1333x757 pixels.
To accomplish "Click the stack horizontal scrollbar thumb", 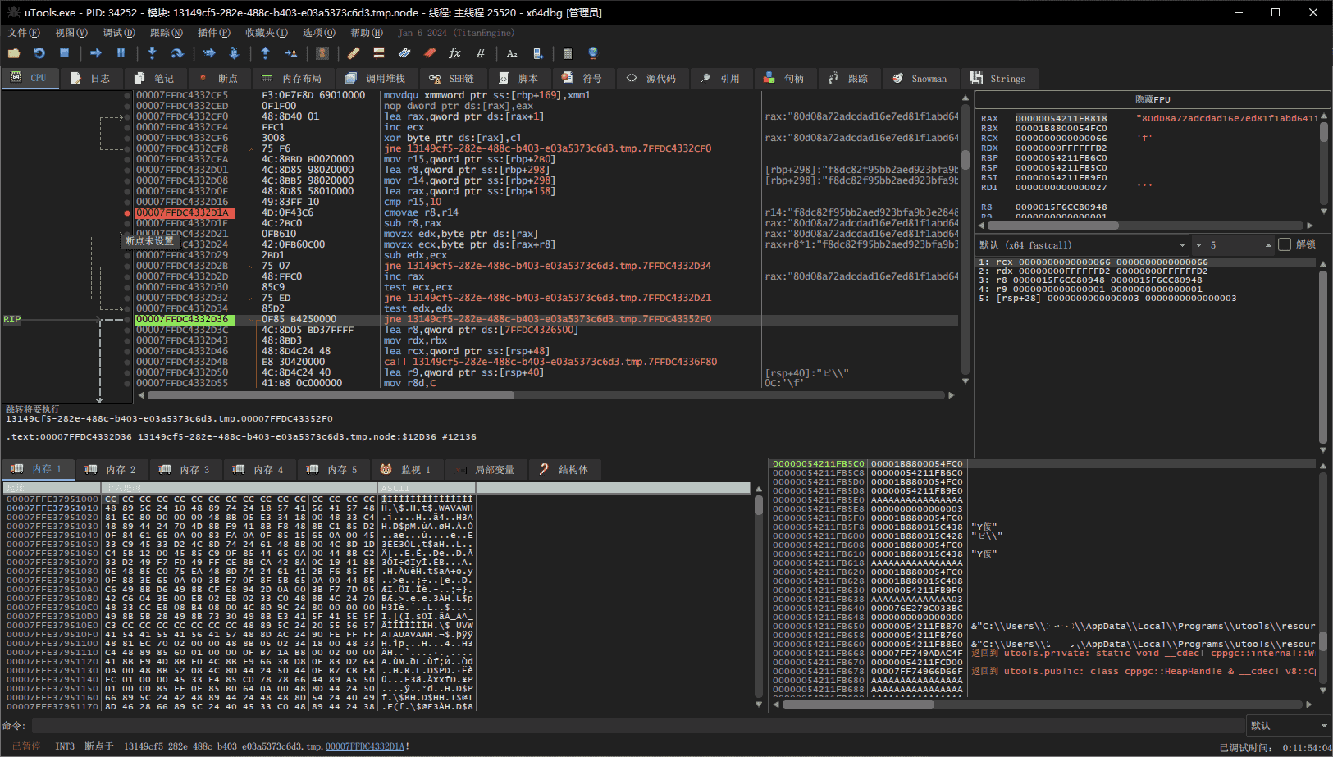I will click(858, 705).
